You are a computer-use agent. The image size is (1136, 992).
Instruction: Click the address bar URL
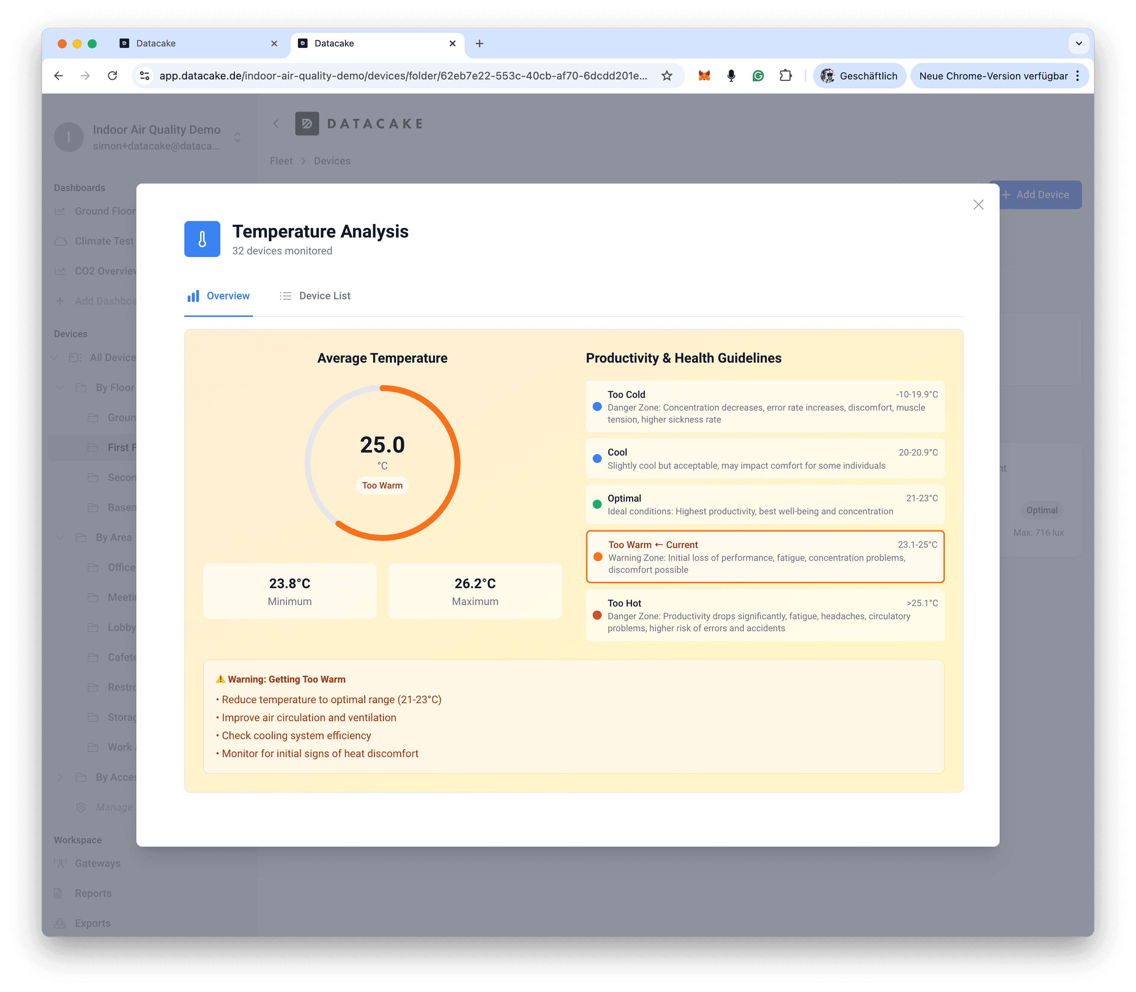403,76
